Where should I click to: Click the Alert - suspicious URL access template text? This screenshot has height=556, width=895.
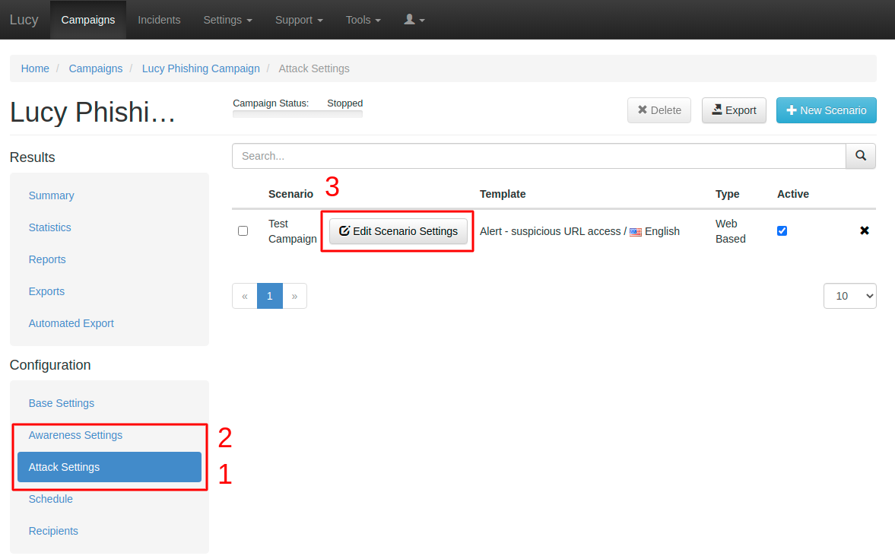click(x=550, y=231)
